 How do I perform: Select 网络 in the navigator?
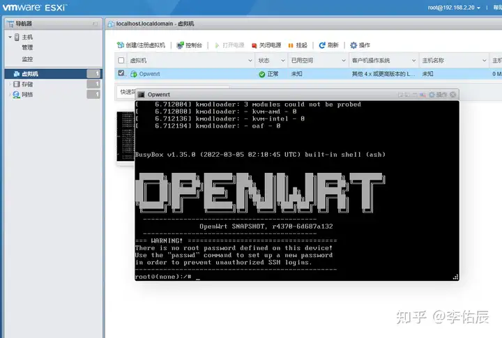27,94
